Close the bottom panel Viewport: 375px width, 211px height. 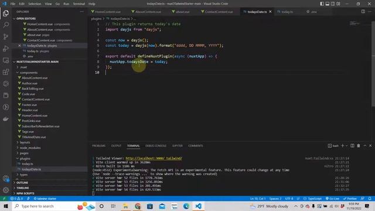[x=370, y=146]
